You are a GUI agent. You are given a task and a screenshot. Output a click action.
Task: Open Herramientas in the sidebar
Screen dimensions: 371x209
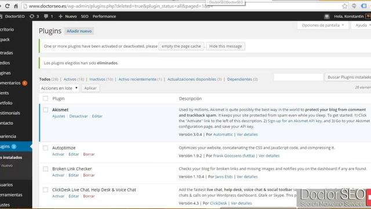point(11,195)
